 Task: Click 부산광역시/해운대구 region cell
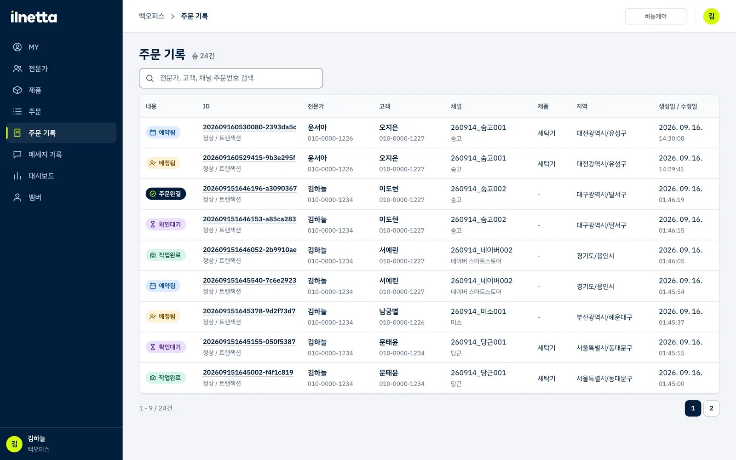click(604, 317)
